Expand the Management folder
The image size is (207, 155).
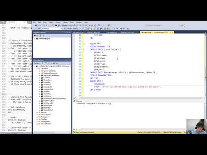pos(37,121)
